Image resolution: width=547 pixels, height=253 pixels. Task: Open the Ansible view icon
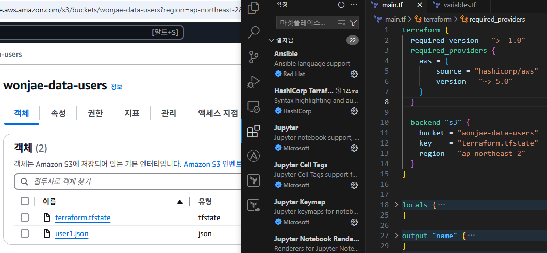(253, 156)
